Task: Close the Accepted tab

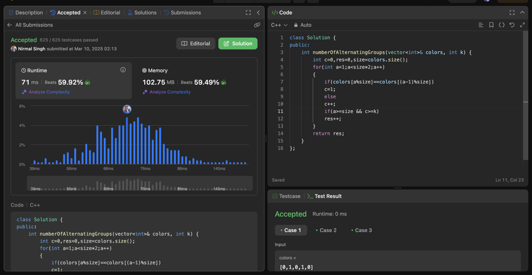Action: coord(85,13)
